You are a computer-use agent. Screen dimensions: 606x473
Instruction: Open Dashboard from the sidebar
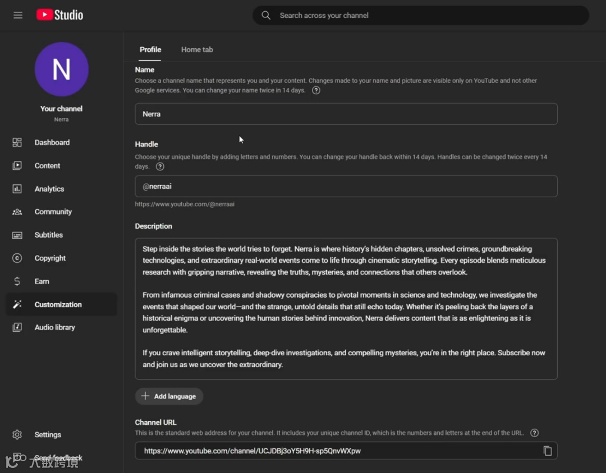(x=52, y=142)
